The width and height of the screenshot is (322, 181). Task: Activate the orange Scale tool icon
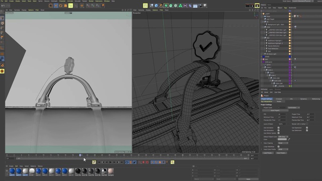point(65,6)
